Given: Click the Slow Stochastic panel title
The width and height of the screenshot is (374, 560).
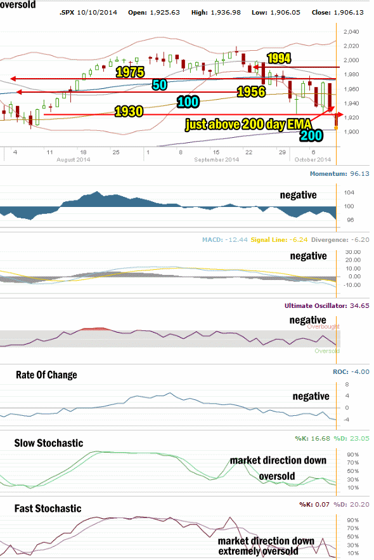Looking at the screenshot, I should [x=49, y=443].
